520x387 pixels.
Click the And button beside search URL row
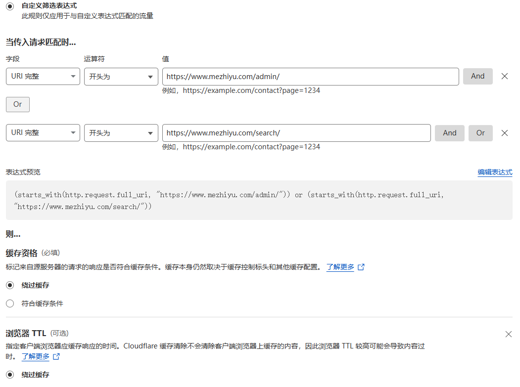click(449, 133)
